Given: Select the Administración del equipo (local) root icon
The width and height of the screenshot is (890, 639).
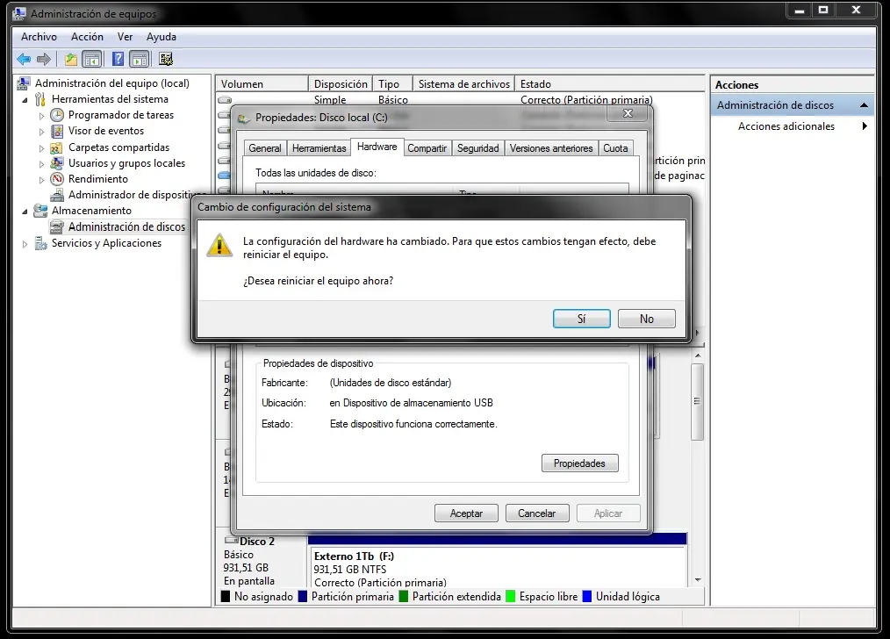Looking at the screenshot, I should [24, 83].
